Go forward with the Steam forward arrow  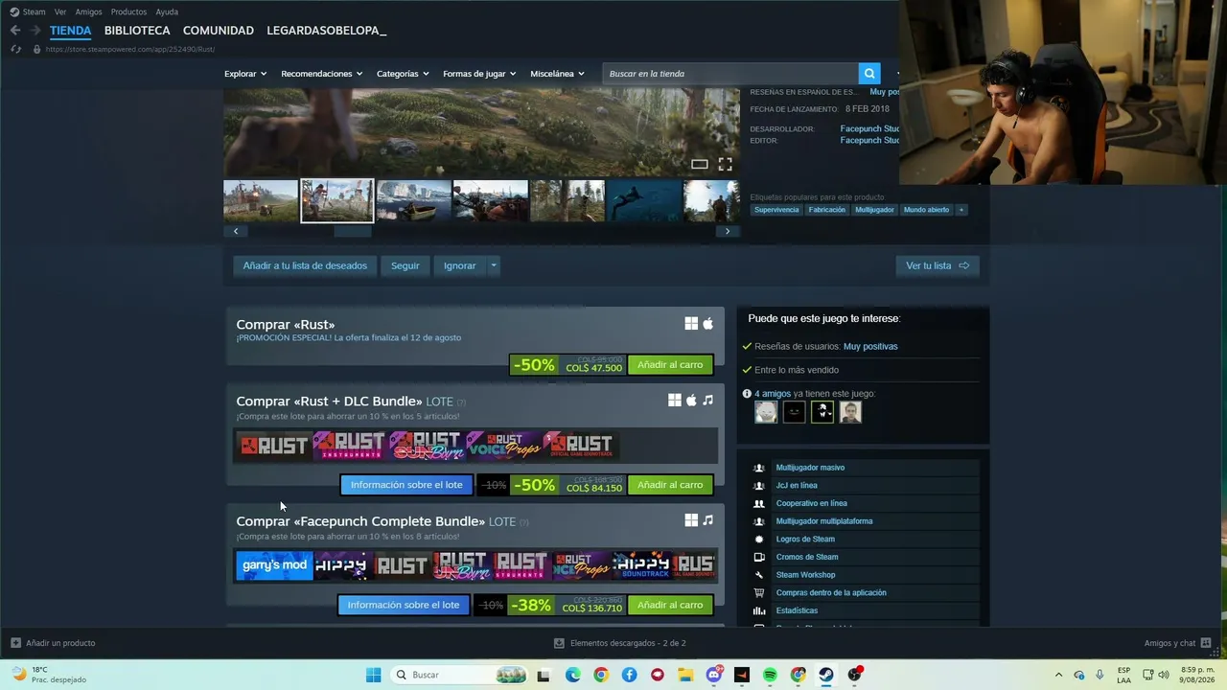coord(36,31)
